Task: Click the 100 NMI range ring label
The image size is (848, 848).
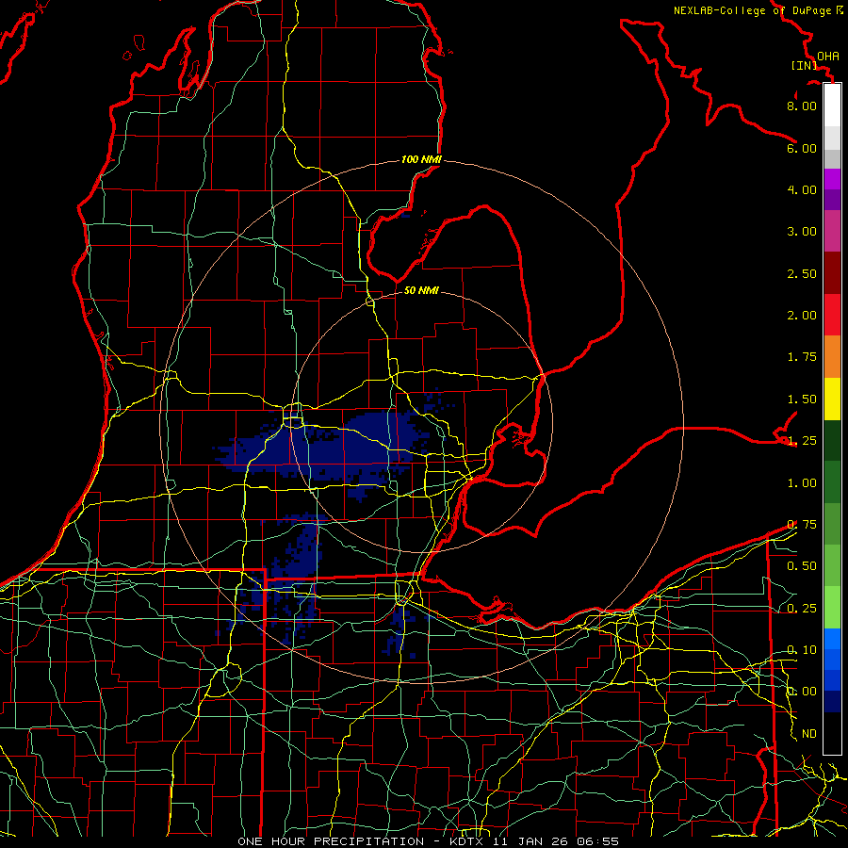Action: click(x=421, y=159)
